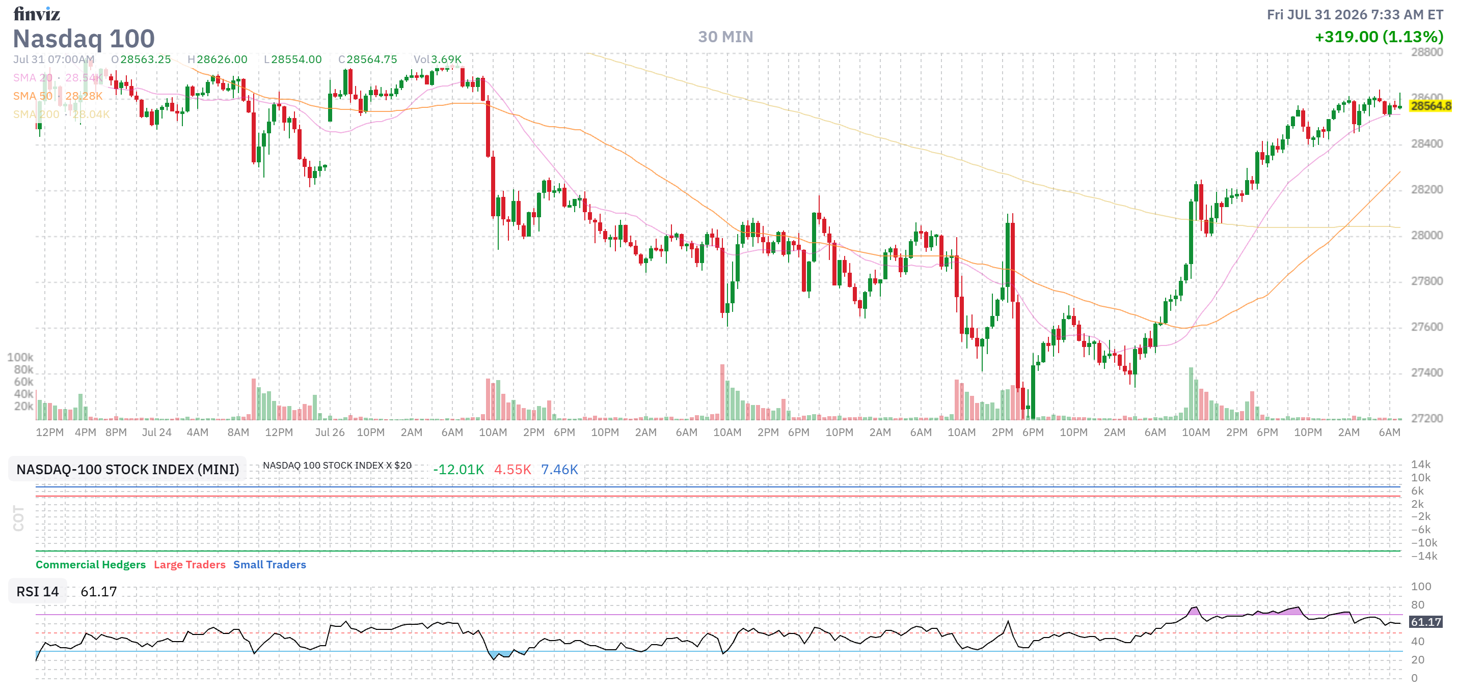Click the RSI 14 indicator label
This screenshot has width=1457, height=694.
[x=37, y=591]
